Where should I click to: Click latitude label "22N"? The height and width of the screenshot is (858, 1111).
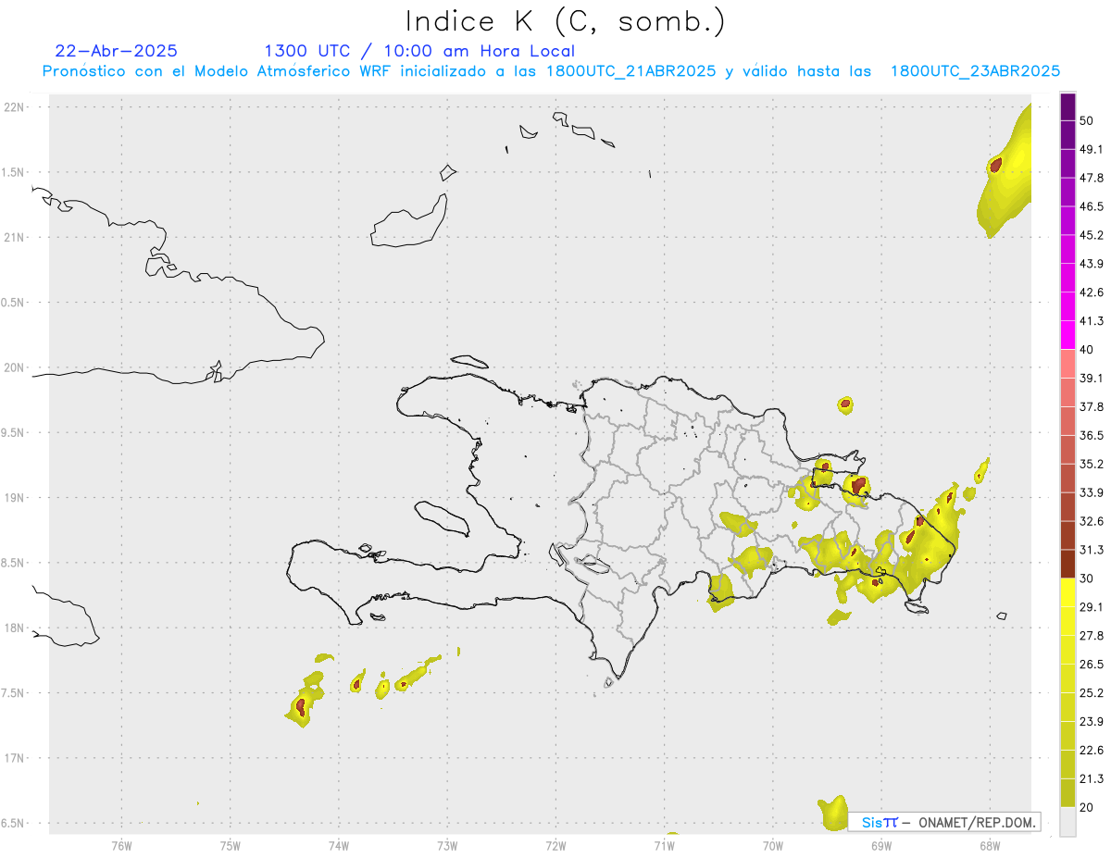coord(14,107)
